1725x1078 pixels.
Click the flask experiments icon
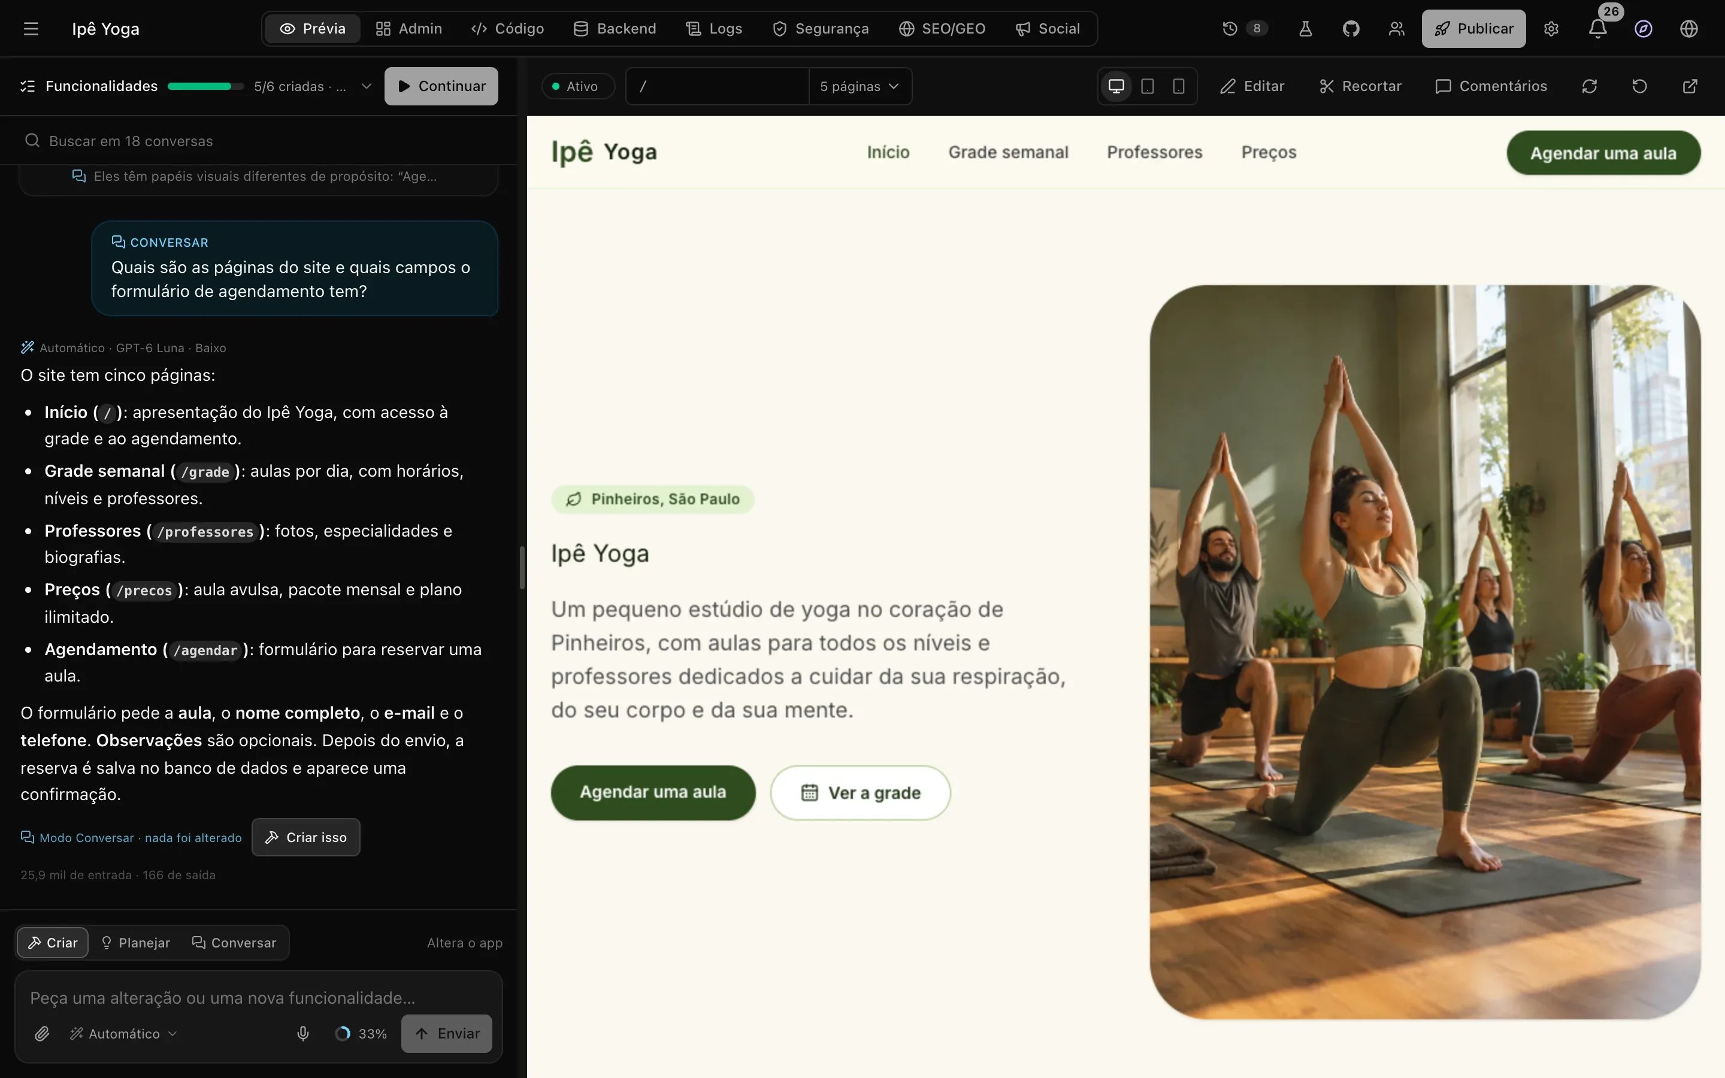click(x=1305, y=29)
